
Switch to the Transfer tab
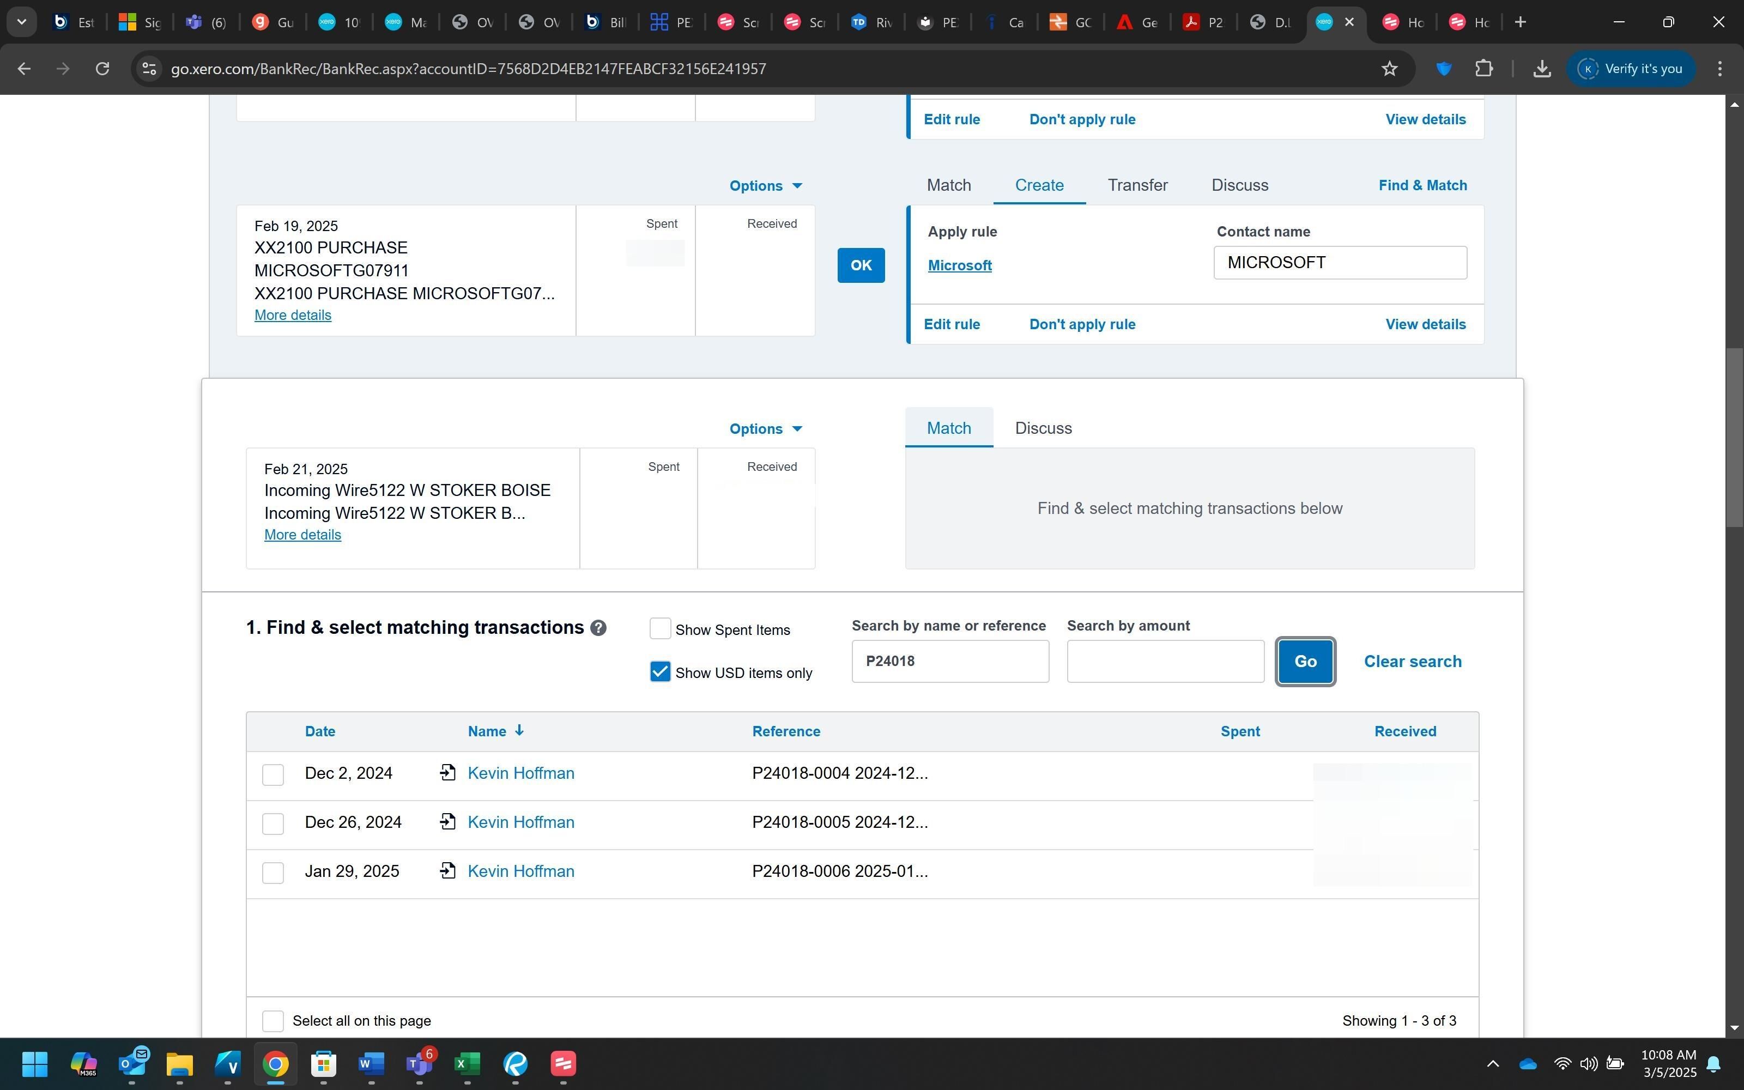click(x=1137, y=185)
